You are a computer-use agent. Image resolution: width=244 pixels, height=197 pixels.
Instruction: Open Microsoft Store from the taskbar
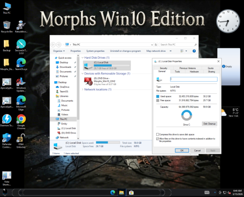(131, 193)
